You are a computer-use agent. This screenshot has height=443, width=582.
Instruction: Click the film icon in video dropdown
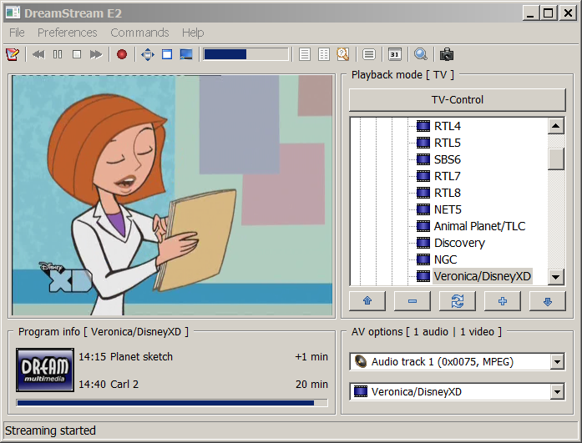361,391
